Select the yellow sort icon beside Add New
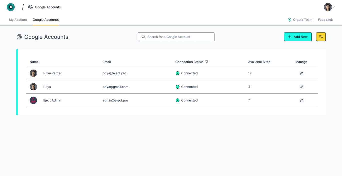This screenshot has width=342, height=176. click(321, 37)
